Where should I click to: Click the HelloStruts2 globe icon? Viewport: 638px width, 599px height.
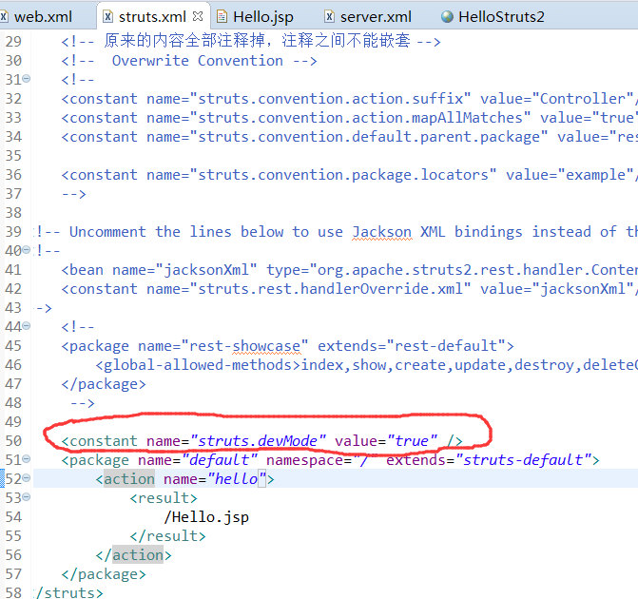pyautogui.click(x=447, y=17)
